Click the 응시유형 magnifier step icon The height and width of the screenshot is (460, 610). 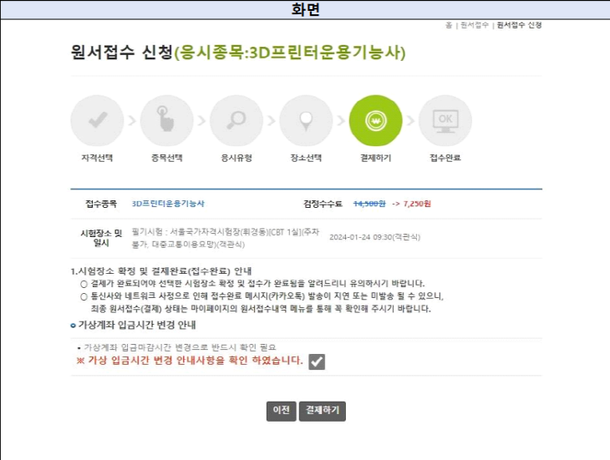pos(236,120)
